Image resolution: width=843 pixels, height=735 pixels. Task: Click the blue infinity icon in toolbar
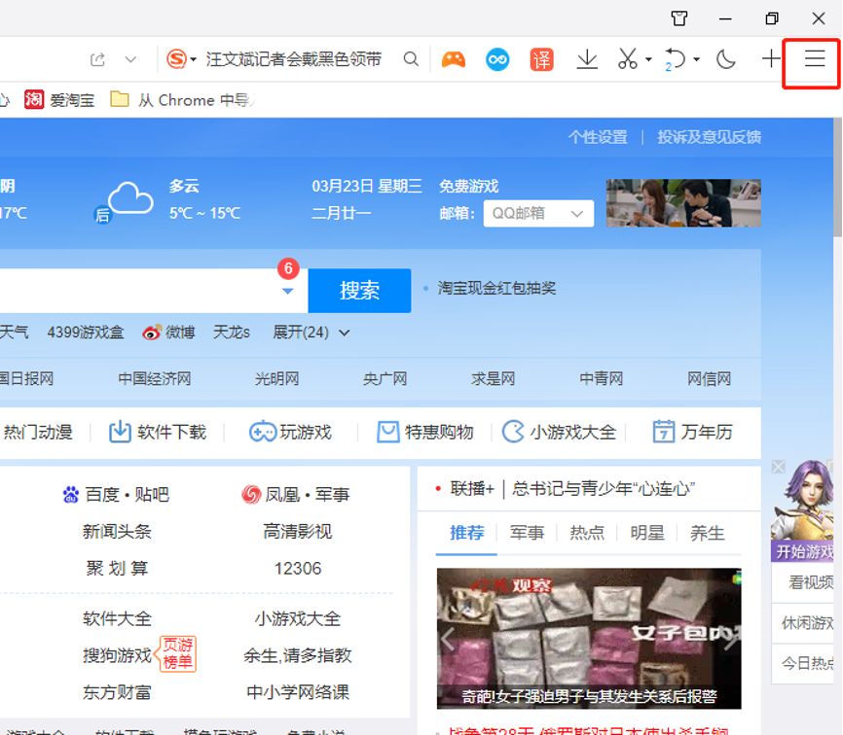click(497, 59)
